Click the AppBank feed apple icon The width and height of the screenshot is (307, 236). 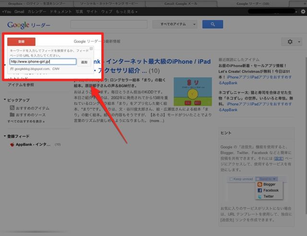(x=12, y=145)
